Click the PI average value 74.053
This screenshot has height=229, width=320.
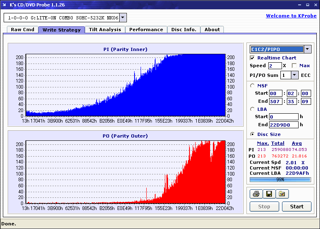click(x=299, y=150)
